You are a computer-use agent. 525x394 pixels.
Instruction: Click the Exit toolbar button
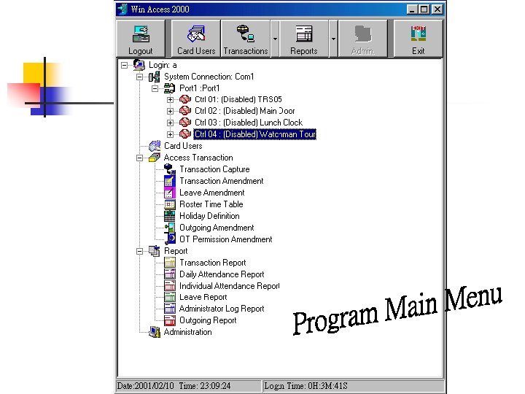click(419, 39)
